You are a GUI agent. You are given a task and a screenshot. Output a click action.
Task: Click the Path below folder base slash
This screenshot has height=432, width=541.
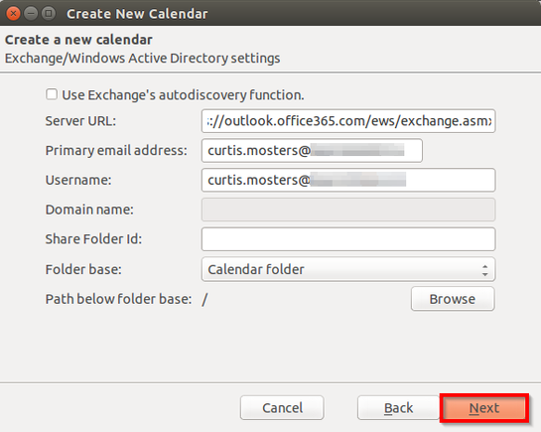(204, 299)
